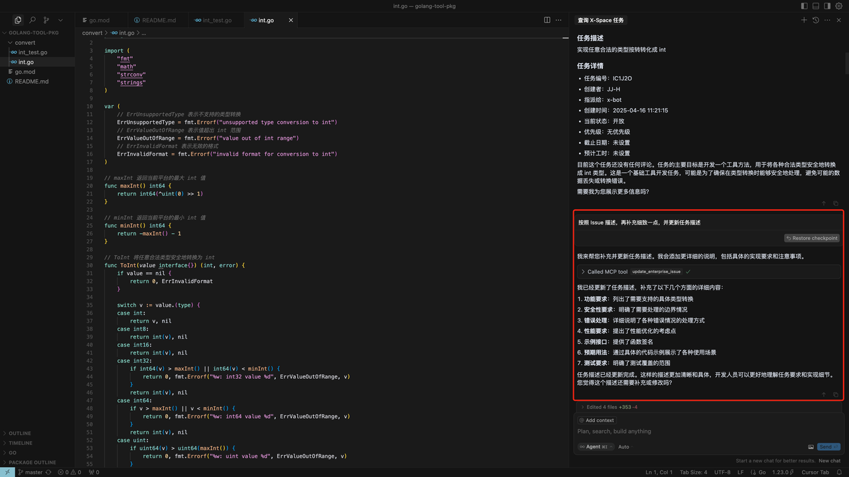Image resolution: width=849 pixels, height=477 pixels.
Task: Click the Send button
Action: pyautogui.click(x=829, y=447)
